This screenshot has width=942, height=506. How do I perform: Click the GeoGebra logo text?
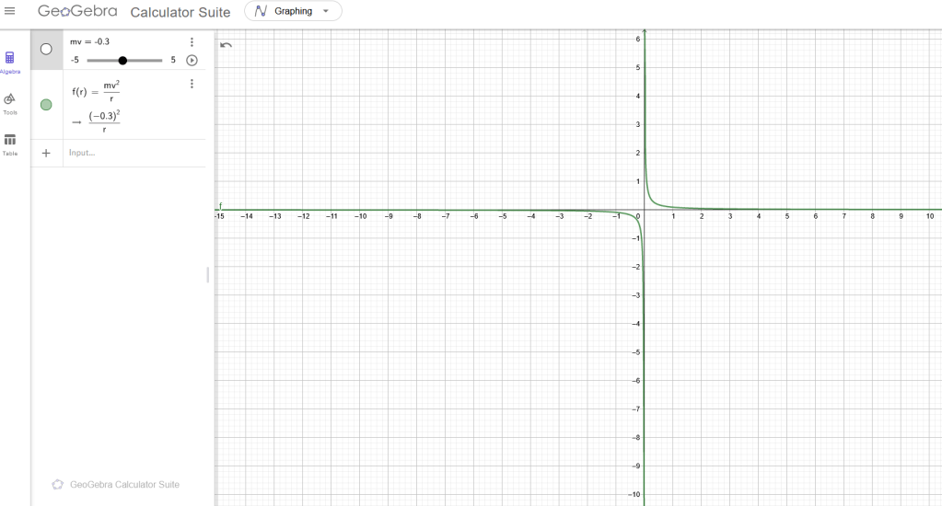77,12
